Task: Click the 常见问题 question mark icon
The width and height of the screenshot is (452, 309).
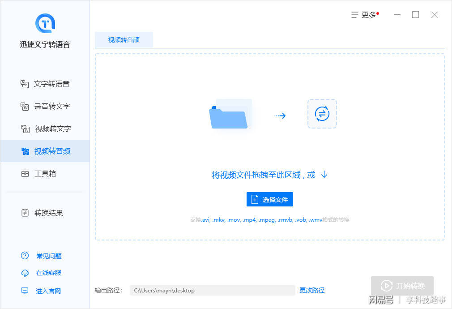Action: pyautogui.click(x=25, y=256)
